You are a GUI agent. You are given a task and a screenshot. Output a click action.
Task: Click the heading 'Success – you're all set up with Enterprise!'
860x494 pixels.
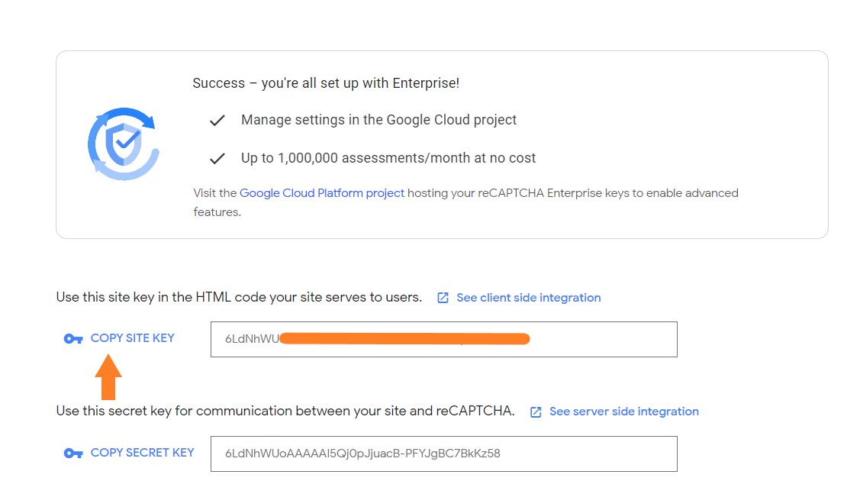326,83
